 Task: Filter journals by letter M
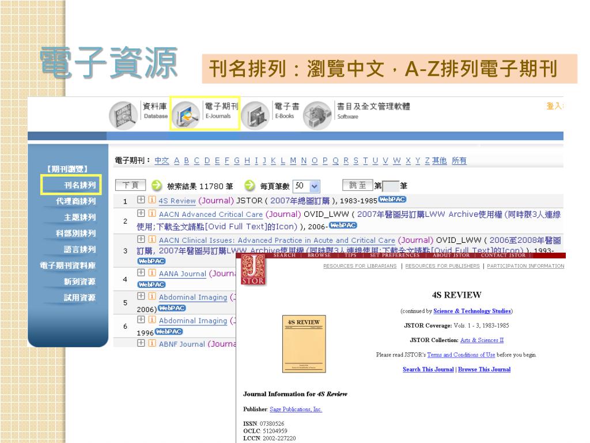click(293, 161)
